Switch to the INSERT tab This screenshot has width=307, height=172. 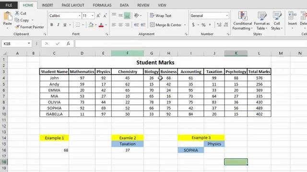[47, 5]
